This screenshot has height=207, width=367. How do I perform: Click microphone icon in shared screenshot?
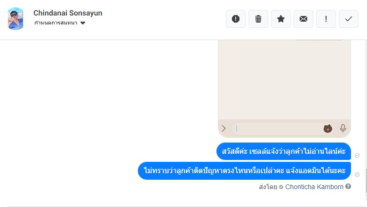(x=343, y=128)
